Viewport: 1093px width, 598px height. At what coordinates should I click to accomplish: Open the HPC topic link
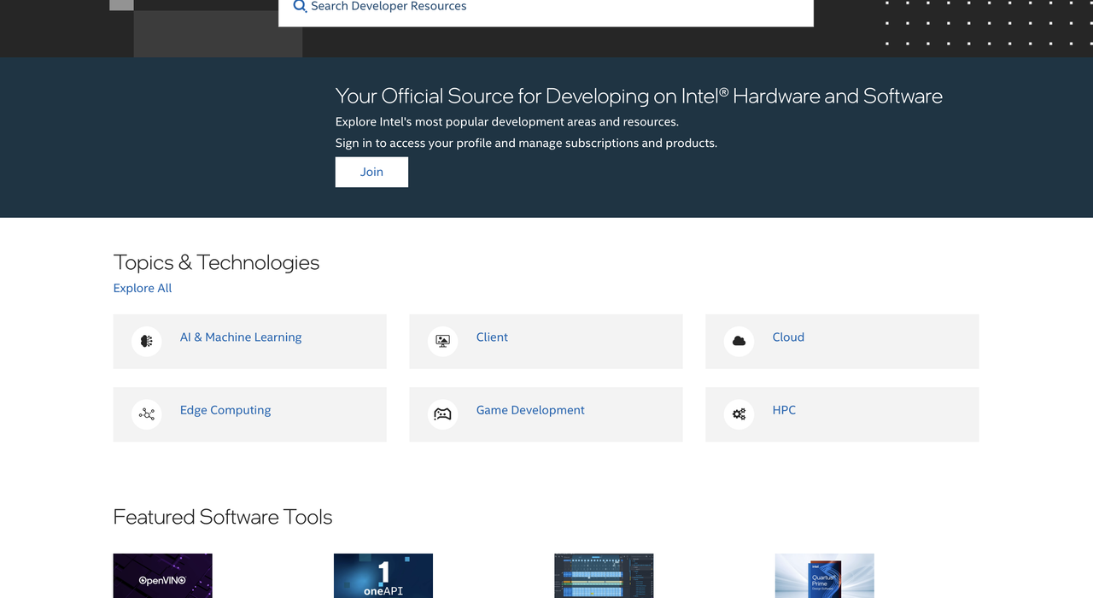(x=784, y=410)
